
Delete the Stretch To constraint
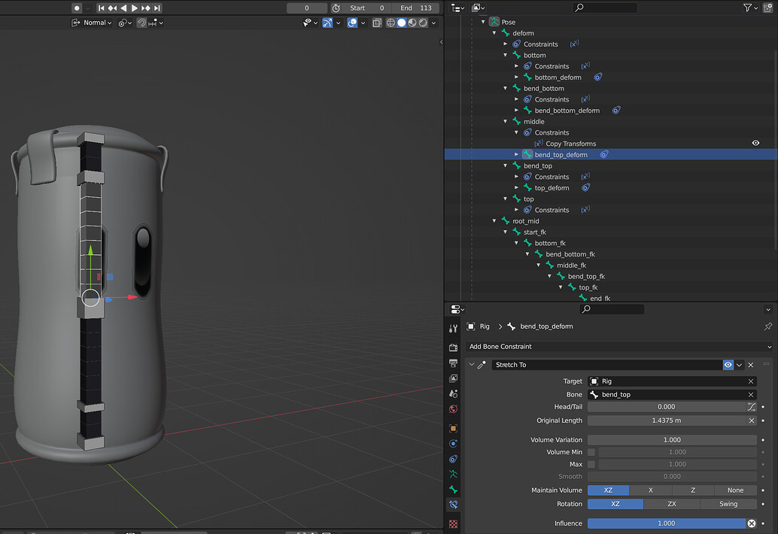click(751, 365)
